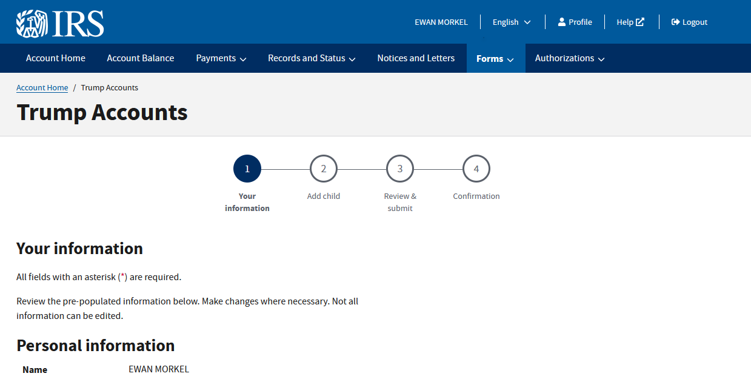
Task: Click the EWAN MORKEL username in header
Action: pos(441,22)
